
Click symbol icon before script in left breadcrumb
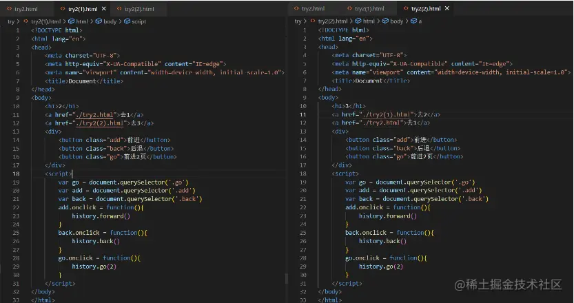(x=127, y=21)
